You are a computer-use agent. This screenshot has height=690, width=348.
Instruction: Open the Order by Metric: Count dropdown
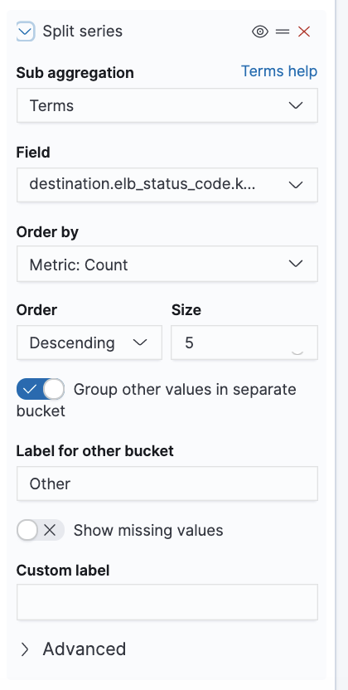coord(167,264)
